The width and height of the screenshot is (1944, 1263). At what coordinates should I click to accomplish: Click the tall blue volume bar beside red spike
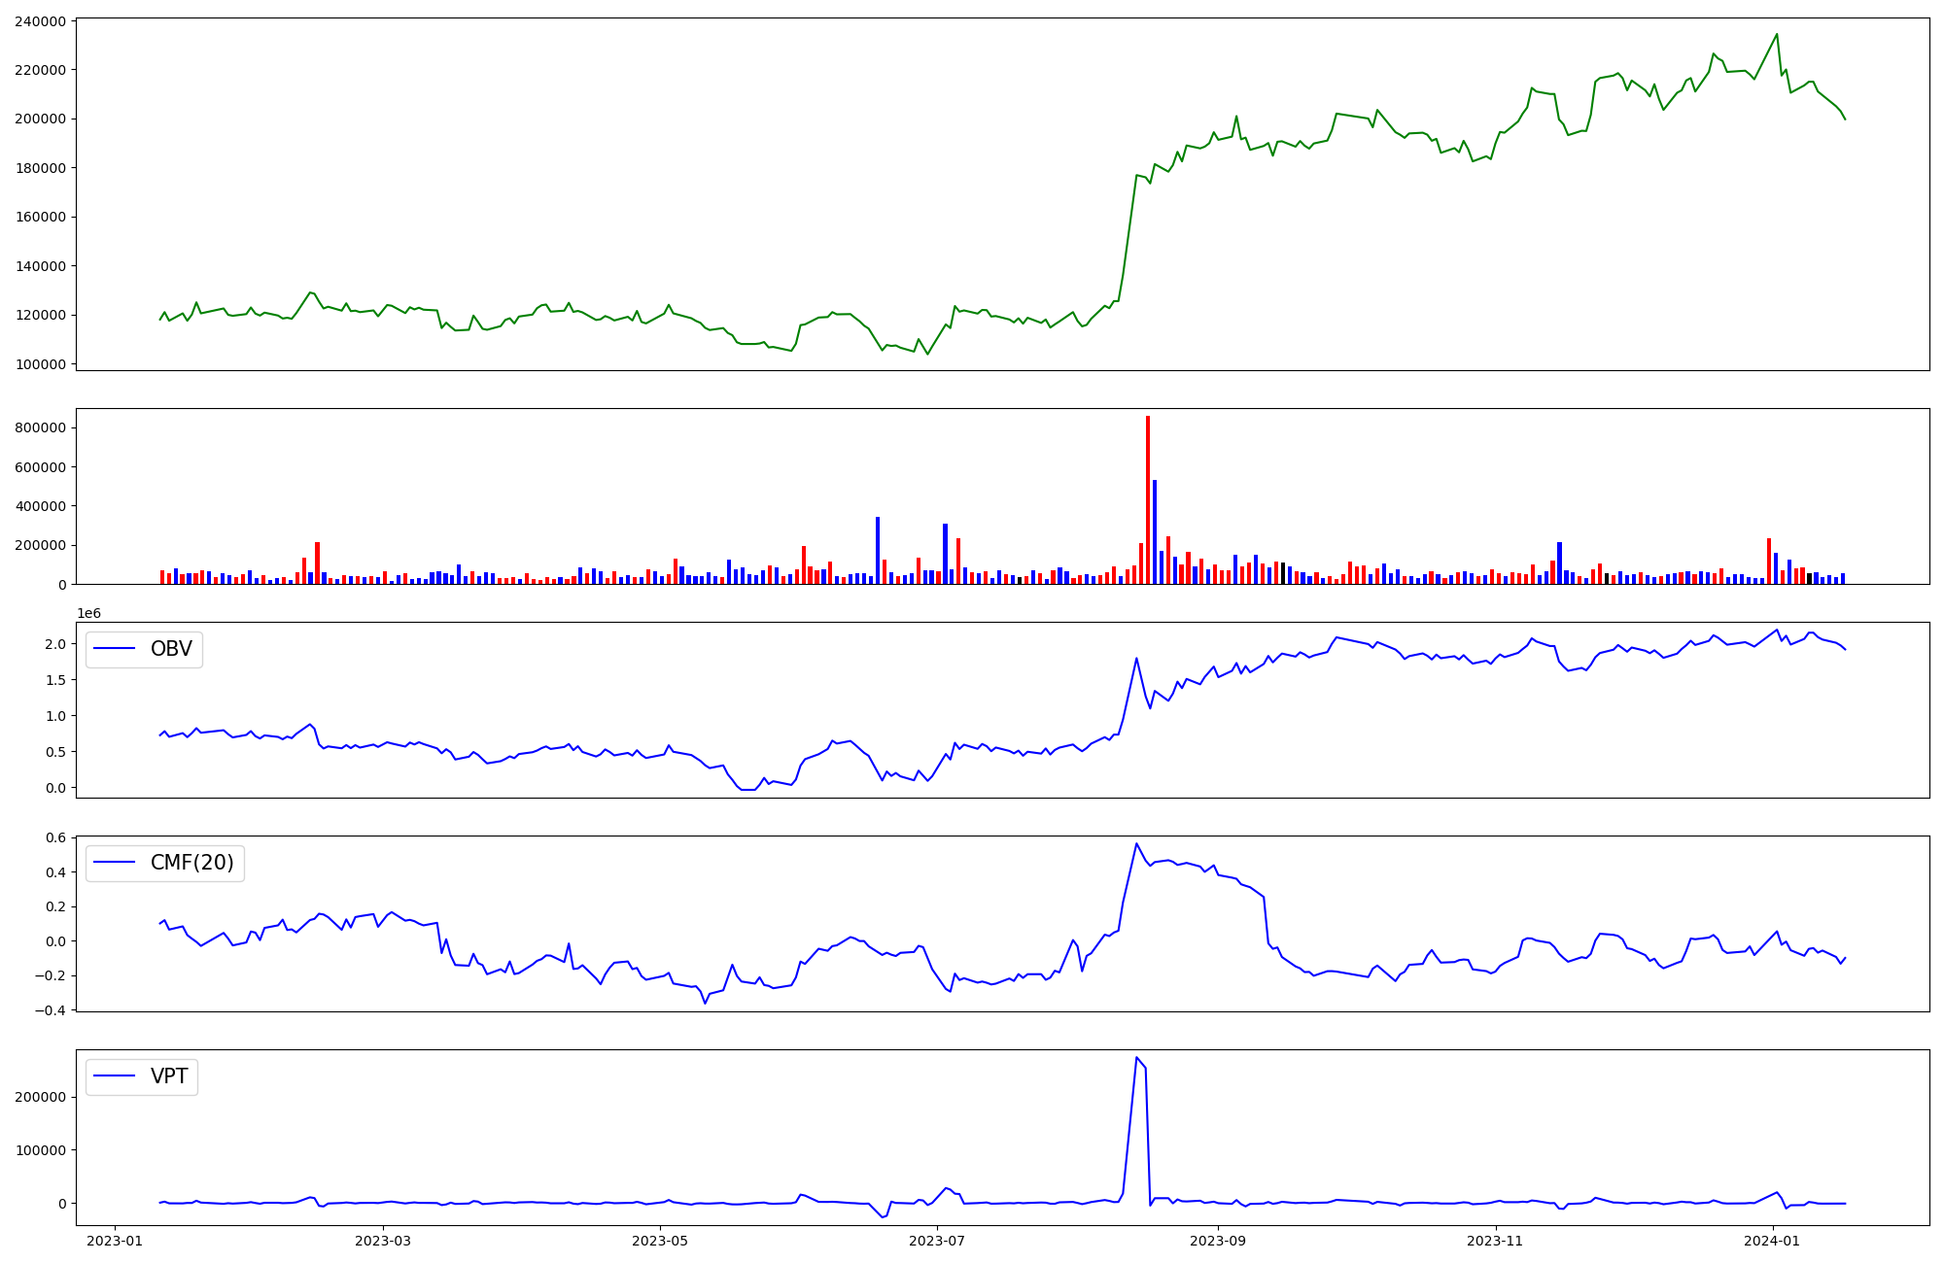coord(1155,532)
